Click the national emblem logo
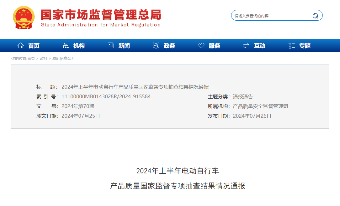340x206 pixels. click(x=24, y=18)
